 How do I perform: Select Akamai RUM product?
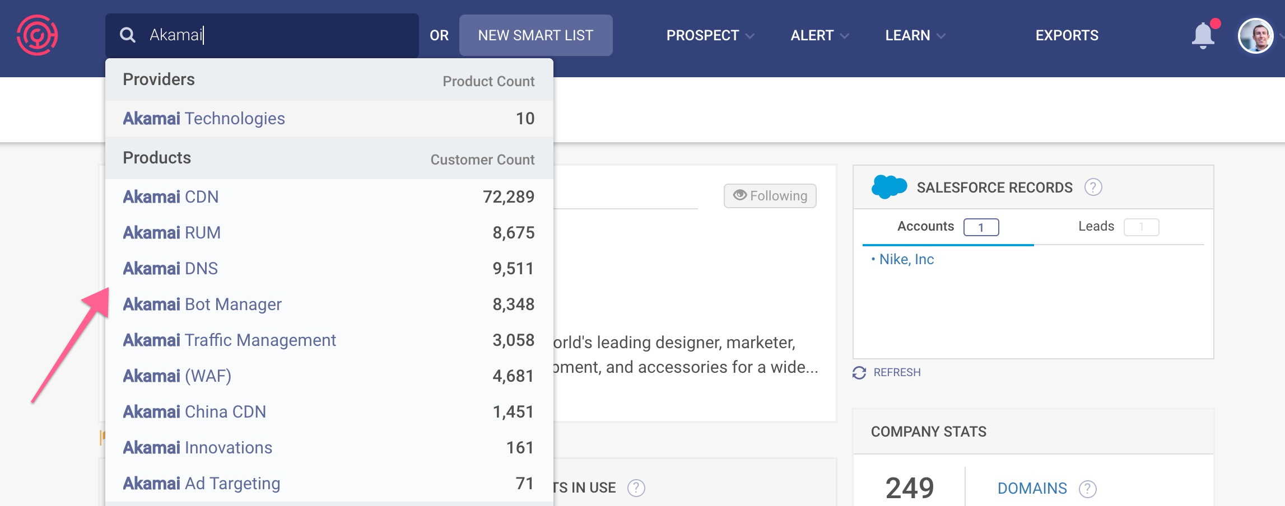click(329, 233)
